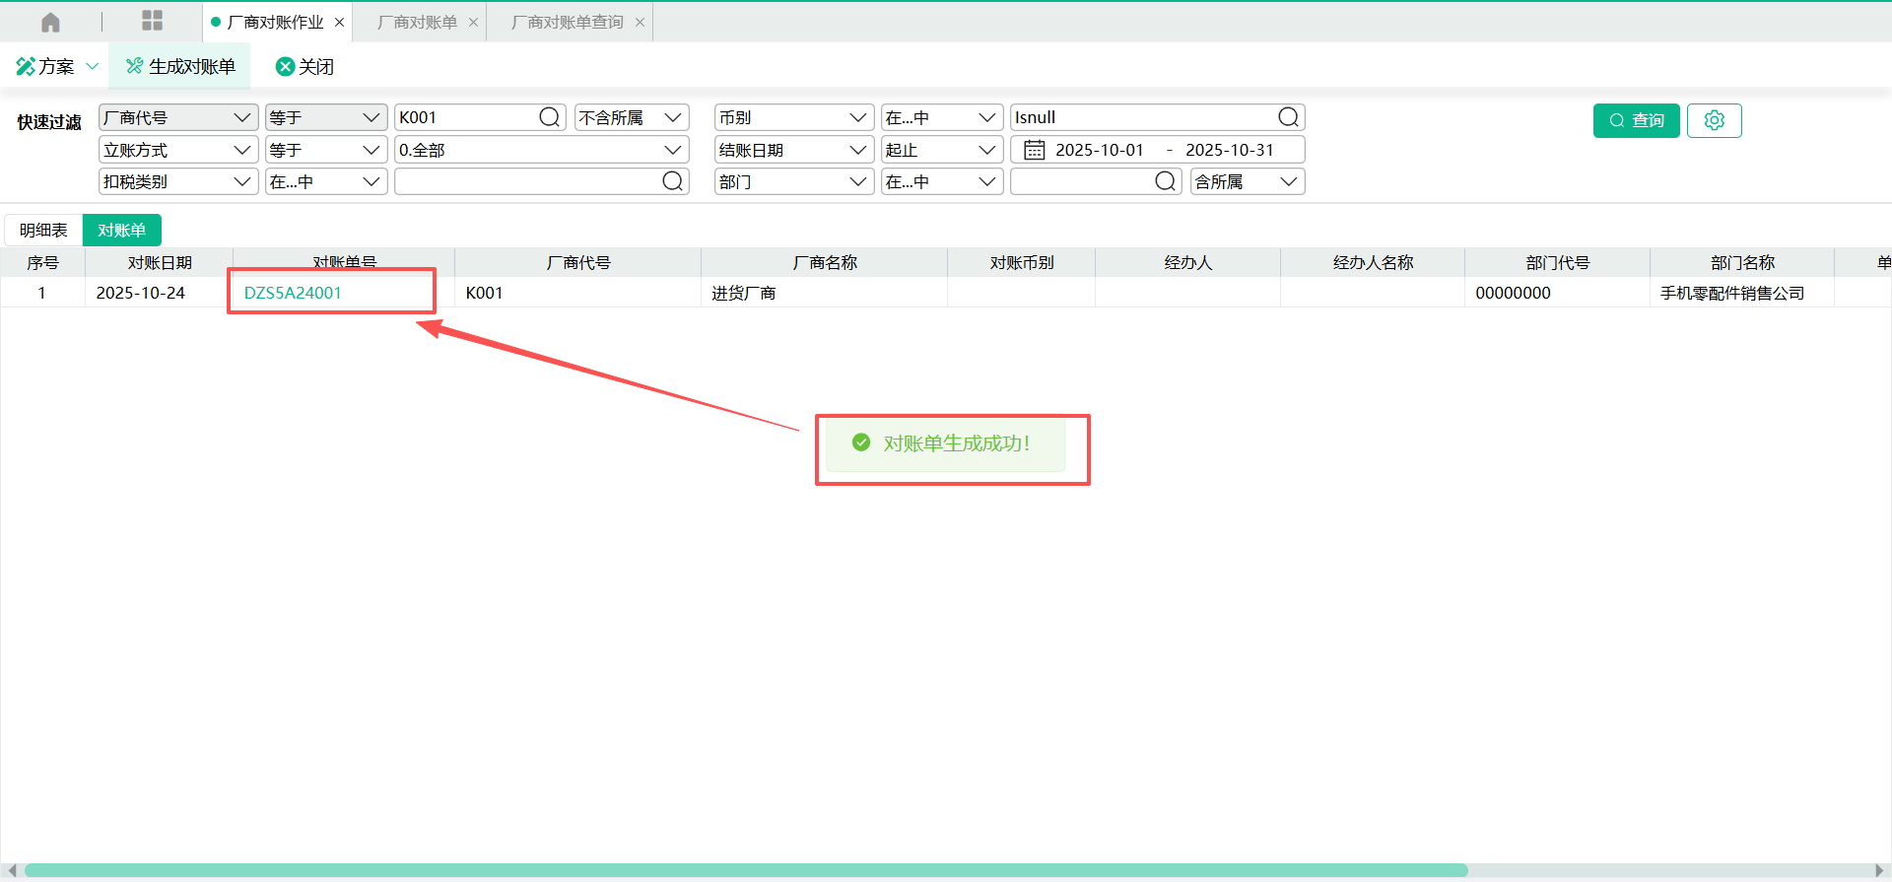The image size is (1892, 882).
Task: Click the horizontal scrollbar at bottom
Action: [x=745, y=870]
